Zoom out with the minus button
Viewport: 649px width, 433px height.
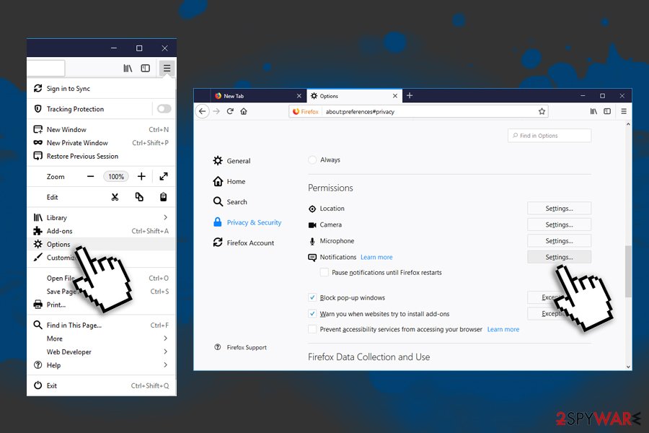tap(90, 177)
